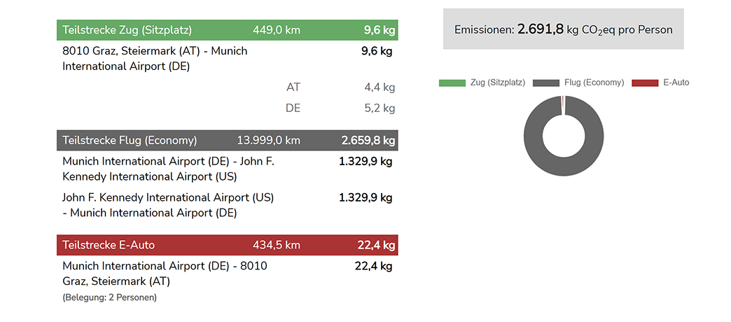Screen dimensions: 731x322
Task: Toggle the Flug (Economy) legend label
Action: (x=594, y=83)
